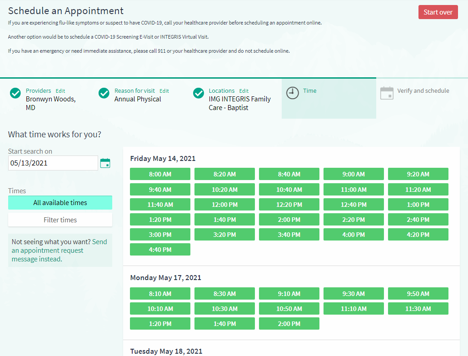The image size is (468, 356).
Task: Book Monday May 17 at 8:30 AM
Action: (224, 294)
